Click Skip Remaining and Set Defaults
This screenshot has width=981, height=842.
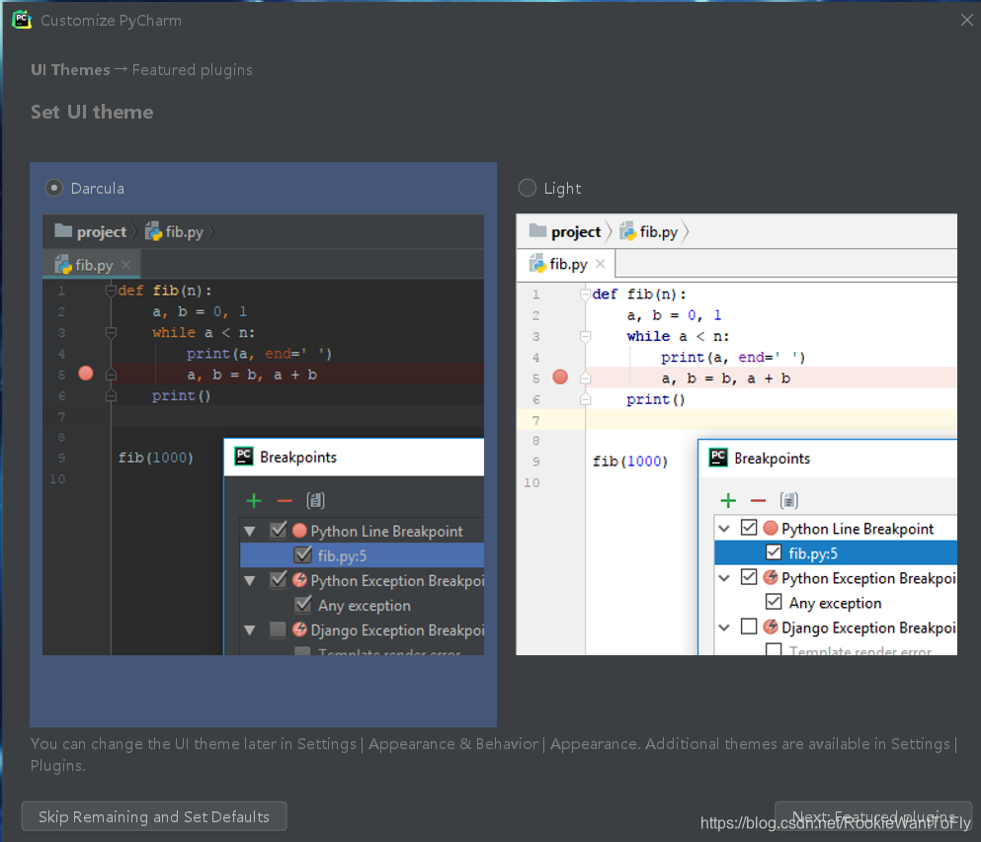coord(154,816)
